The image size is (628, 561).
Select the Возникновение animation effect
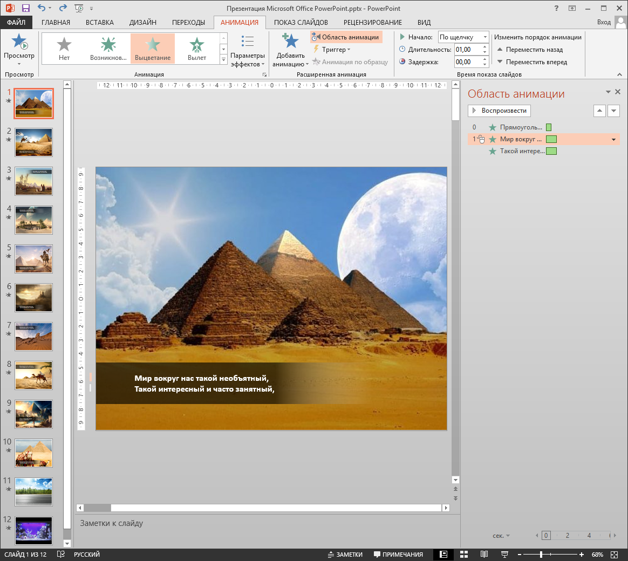point(108,49)
